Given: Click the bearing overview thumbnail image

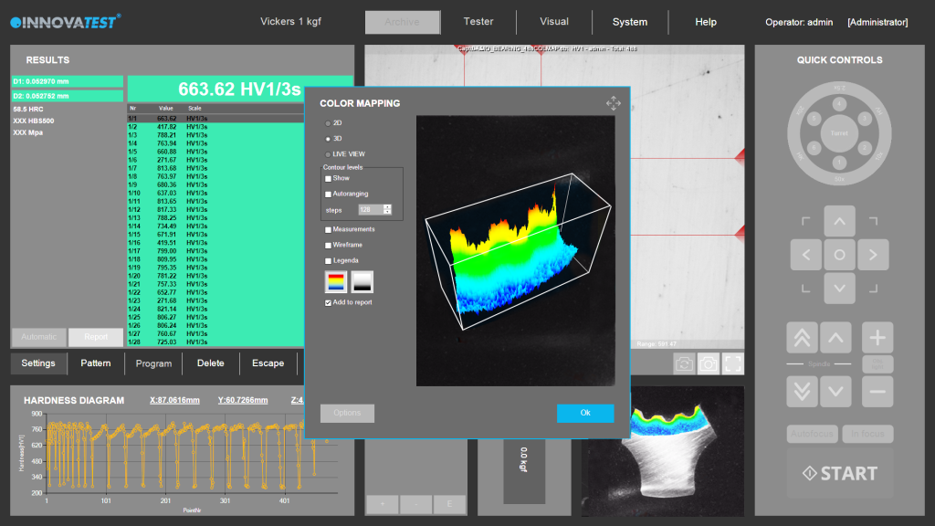Looking at the screenshot, I should point(663,451).
